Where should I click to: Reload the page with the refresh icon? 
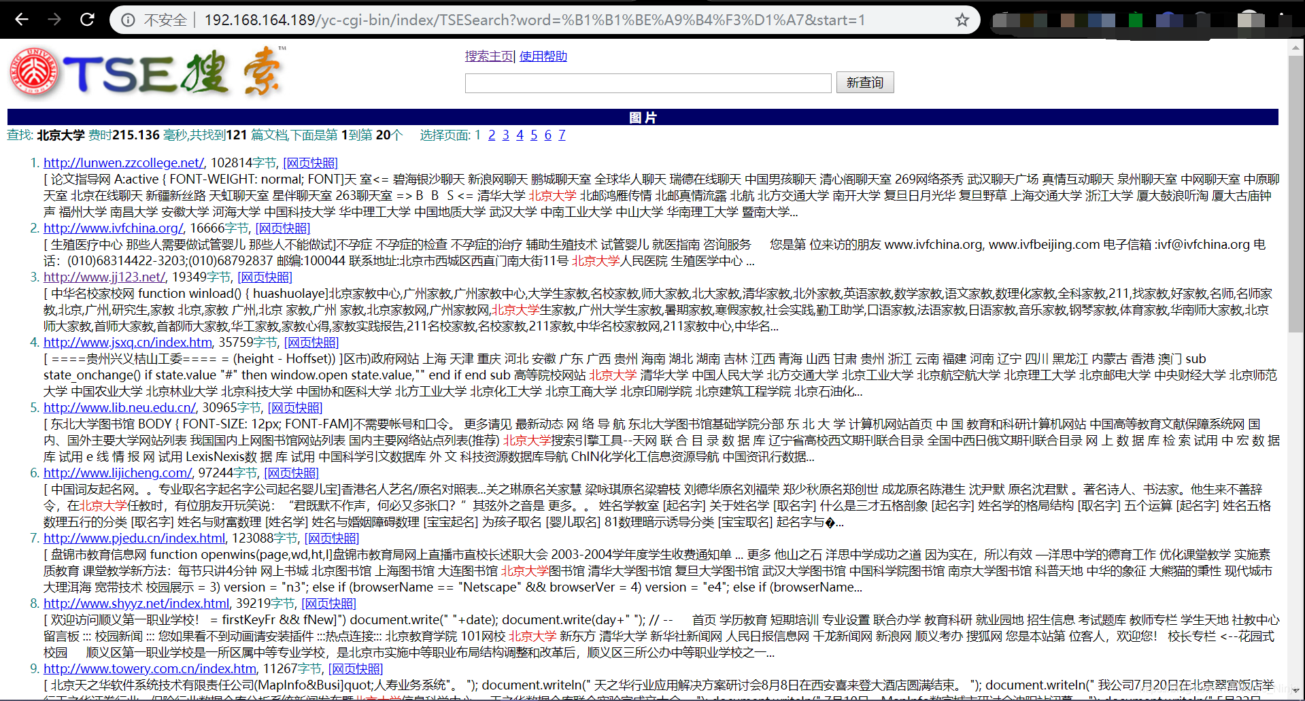(87, 19)
